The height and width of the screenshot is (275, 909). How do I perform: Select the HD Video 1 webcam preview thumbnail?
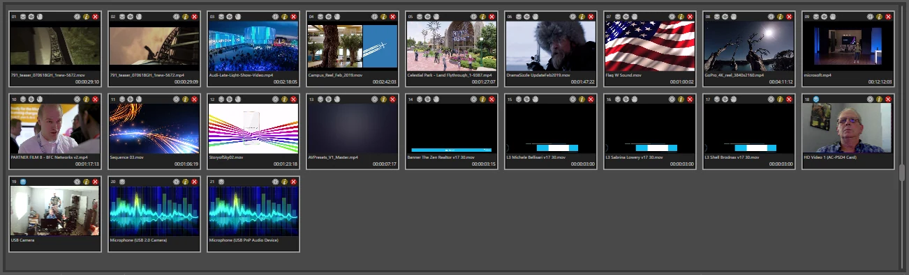point(848,129)
